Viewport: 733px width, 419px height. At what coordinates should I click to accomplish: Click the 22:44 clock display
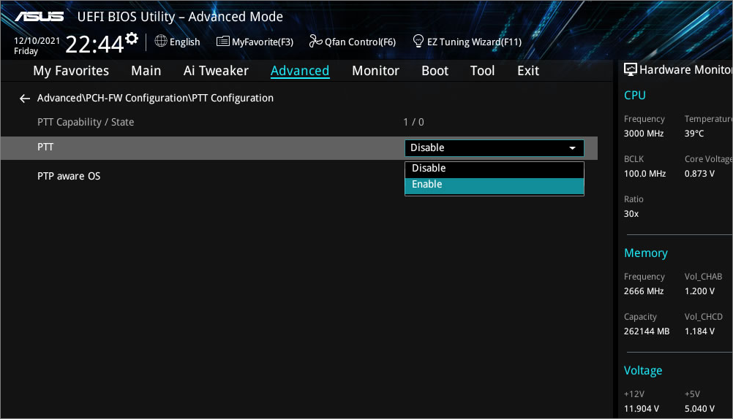point(94,45)
